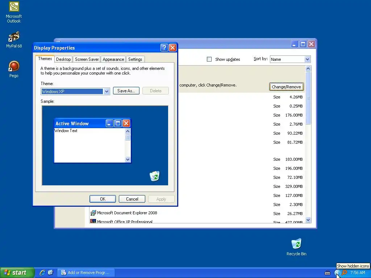Click the 329.00MB size value
Image resolution: width=371 pixels, height=278 pixels.
294,186
